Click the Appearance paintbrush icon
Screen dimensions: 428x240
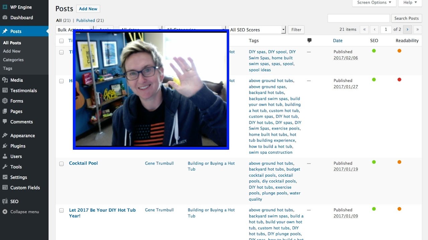click(x=5, y=135)
